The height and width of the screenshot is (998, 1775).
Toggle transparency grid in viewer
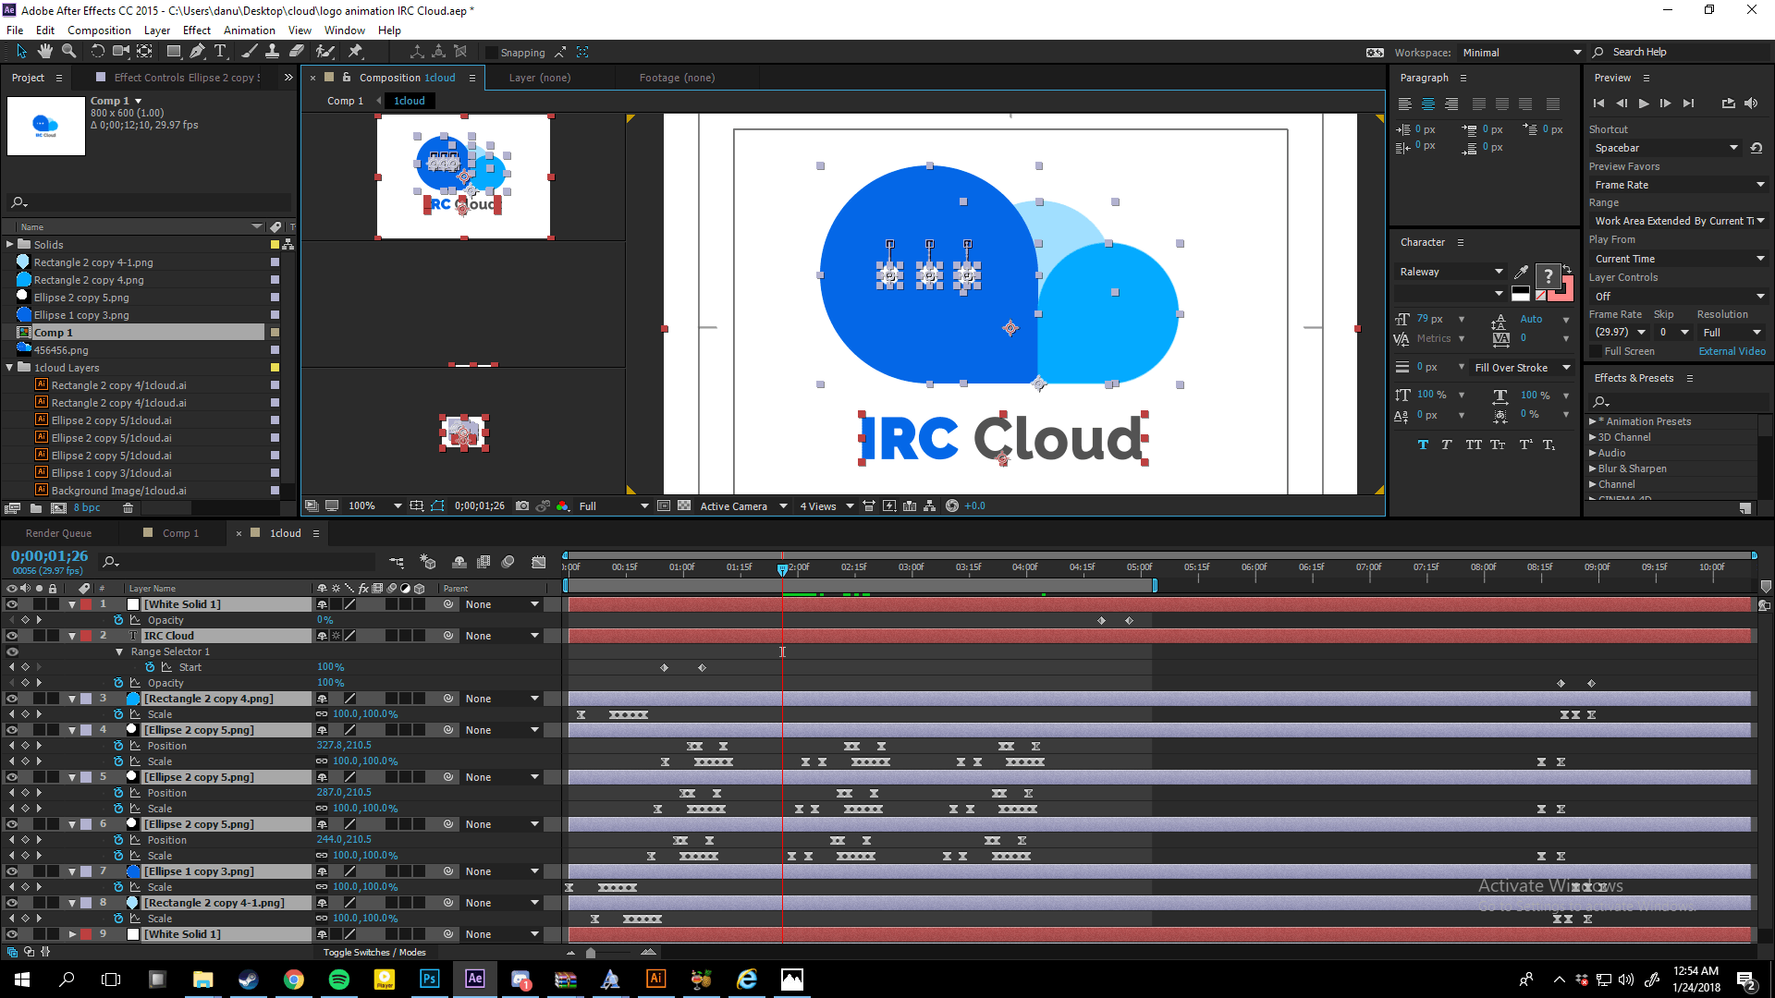point(684,505)
